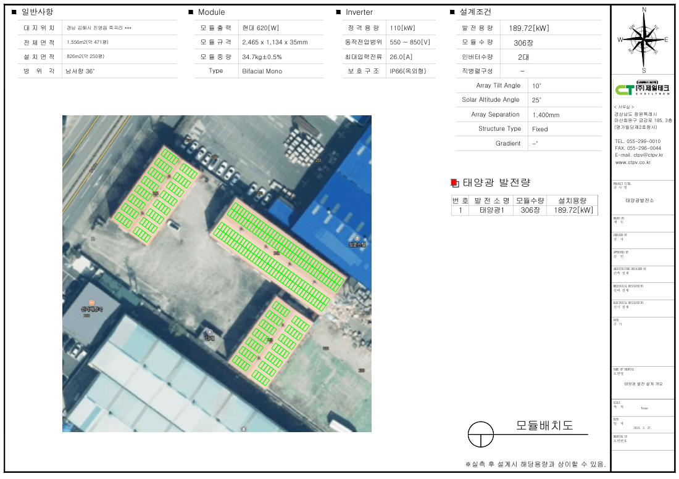The image size is (679, 479).
Task: Select the 태양광1 cell in generation table
Action: point(492,210)
